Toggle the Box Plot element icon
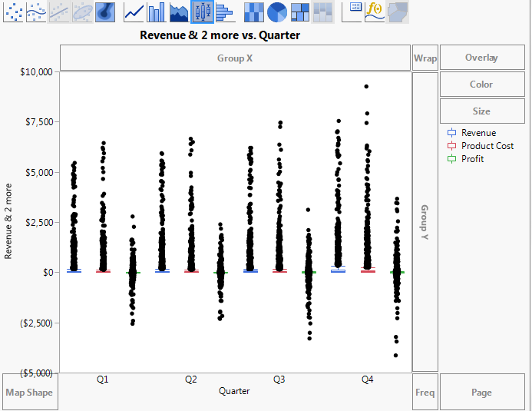The image size is (532, 411). (202, 12)
